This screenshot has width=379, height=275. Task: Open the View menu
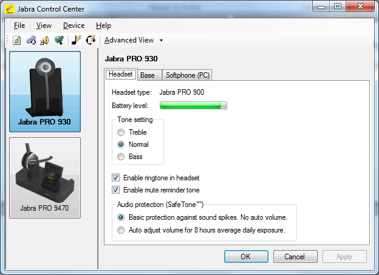[44, 25]
